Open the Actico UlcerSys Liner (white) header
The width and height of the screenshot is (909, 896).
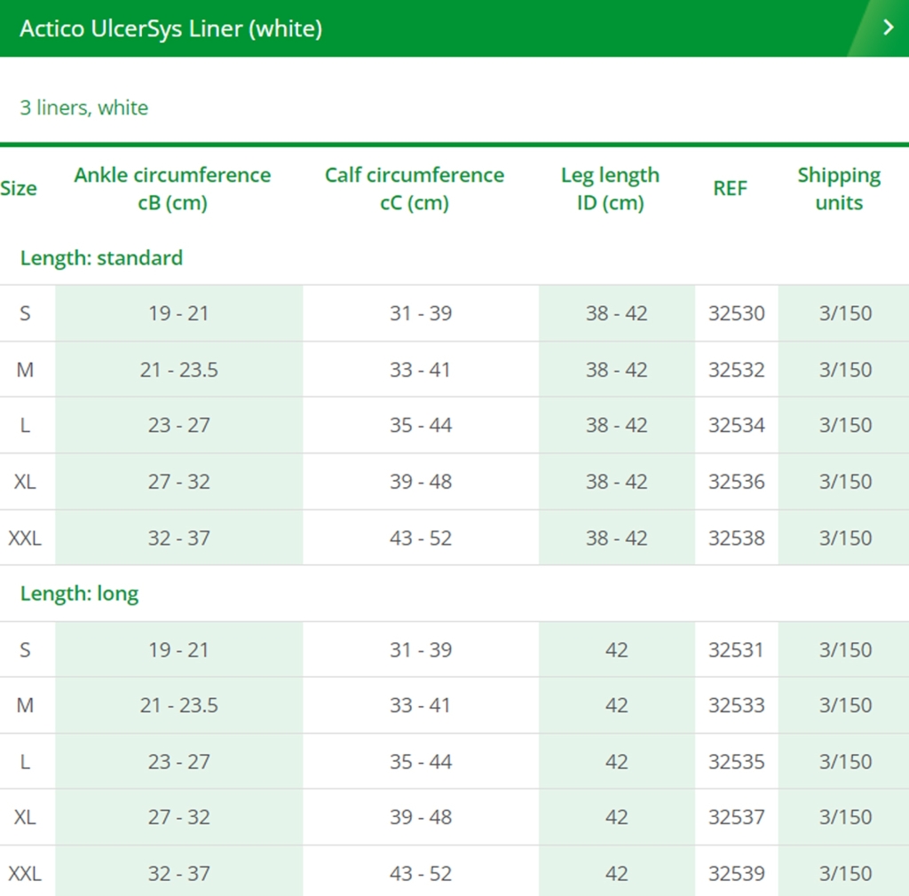(454, 28)
